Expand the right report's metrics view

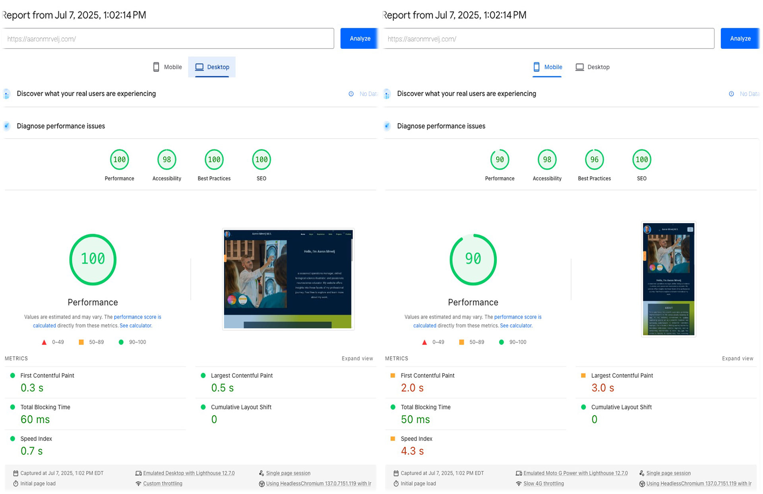tap(737, 359)
